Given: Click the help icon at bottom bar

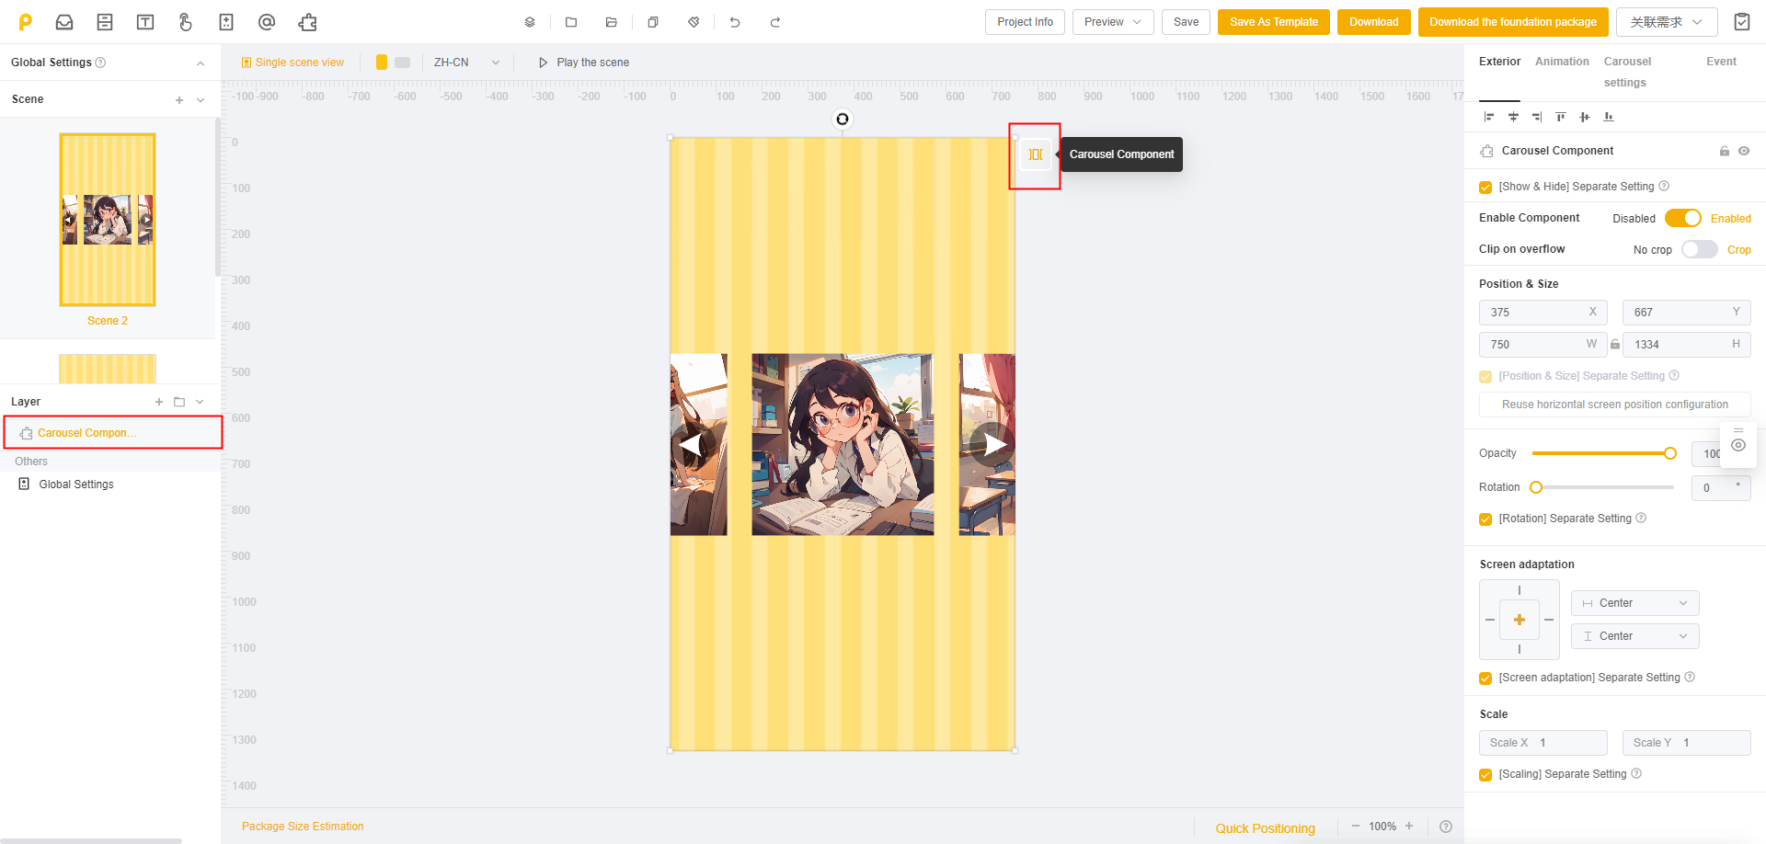Looking at the screenshot, I should (1446, 827).
